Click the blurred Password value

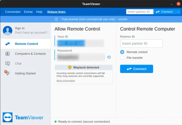68,57
